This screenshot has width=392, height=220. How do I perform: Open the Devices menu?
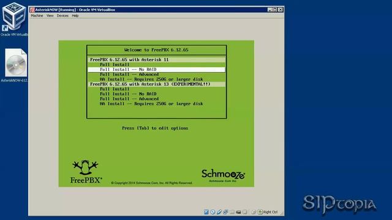(x=62, y=16)
